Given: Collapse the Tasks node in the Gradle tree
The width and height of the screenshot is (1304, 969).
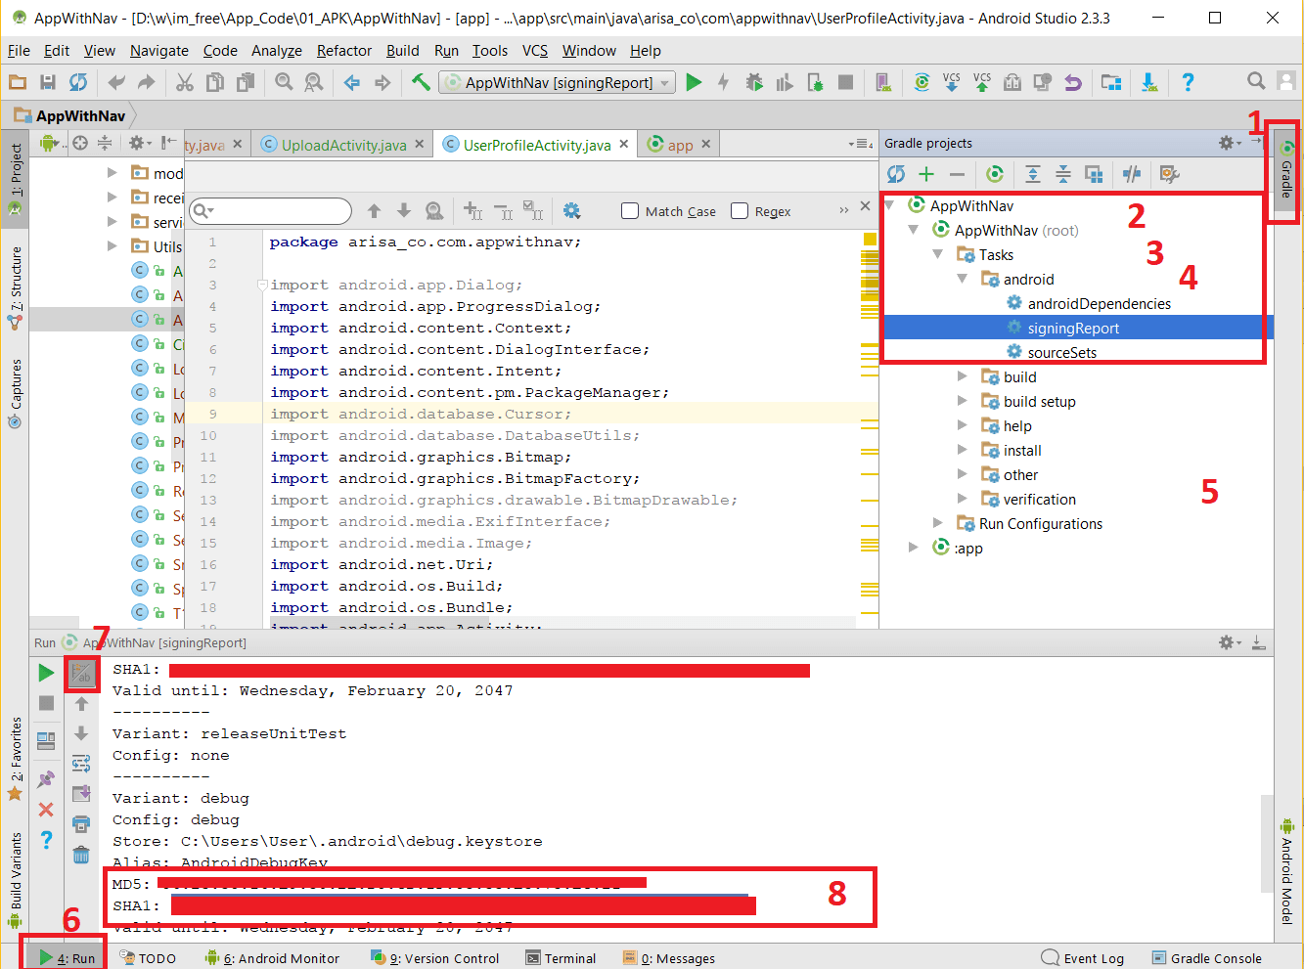Looking at the screenshot, I should tap(938, 255).
